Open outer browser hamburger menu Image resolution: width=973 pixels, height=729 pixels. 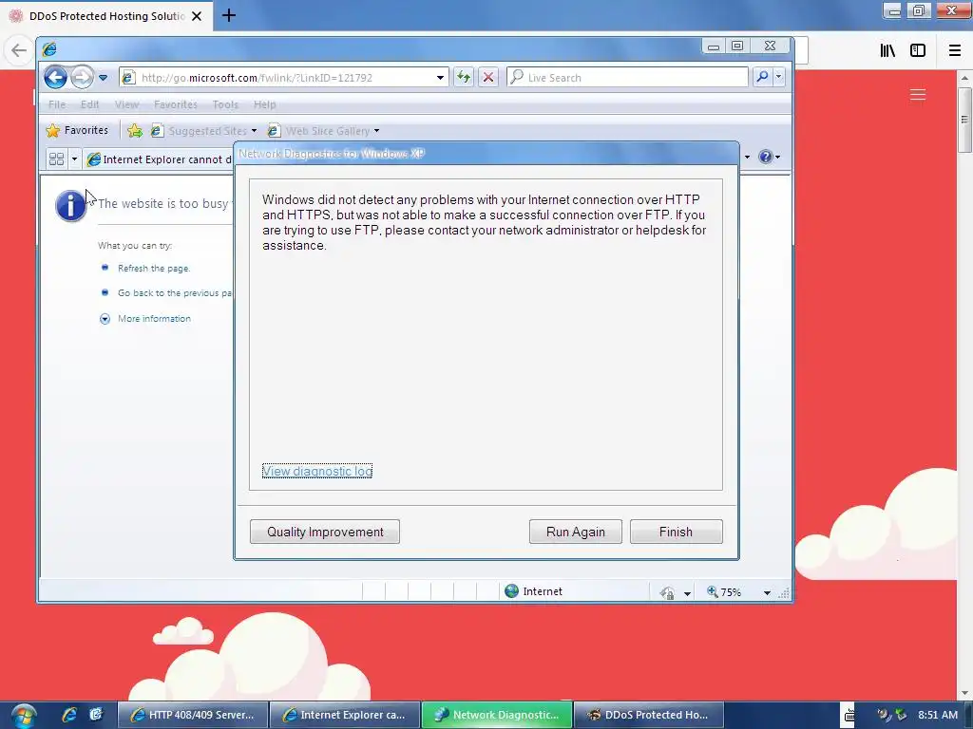point(955,50)
